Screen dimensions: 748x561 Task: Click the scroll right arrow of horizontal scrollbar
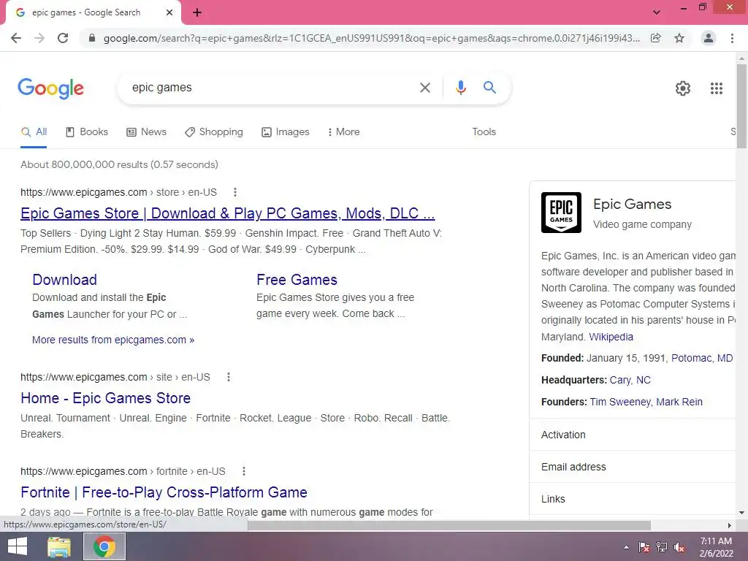tap(730, 525)
